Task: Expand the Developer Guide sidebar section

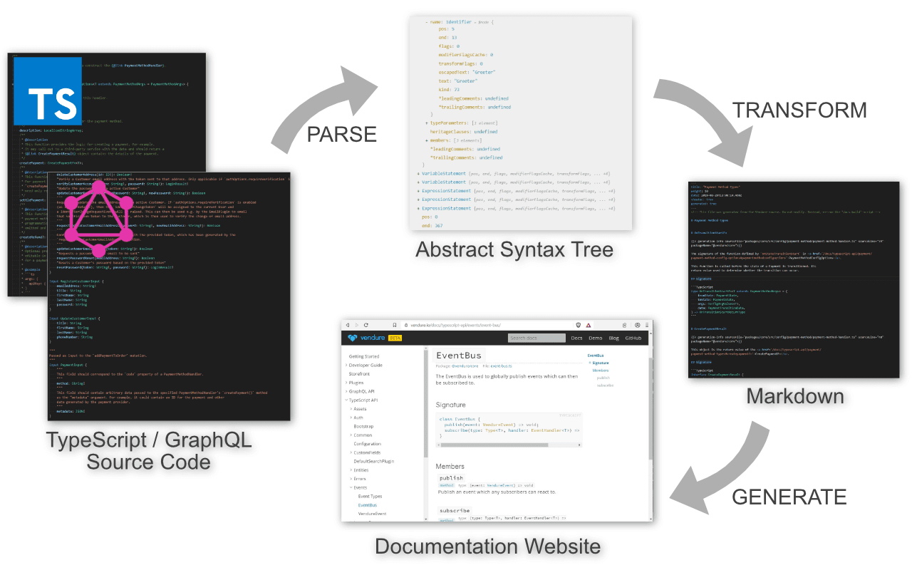Action: 346,365
